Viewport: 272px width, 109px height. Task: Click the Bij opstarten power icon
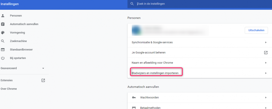point(3,58)
